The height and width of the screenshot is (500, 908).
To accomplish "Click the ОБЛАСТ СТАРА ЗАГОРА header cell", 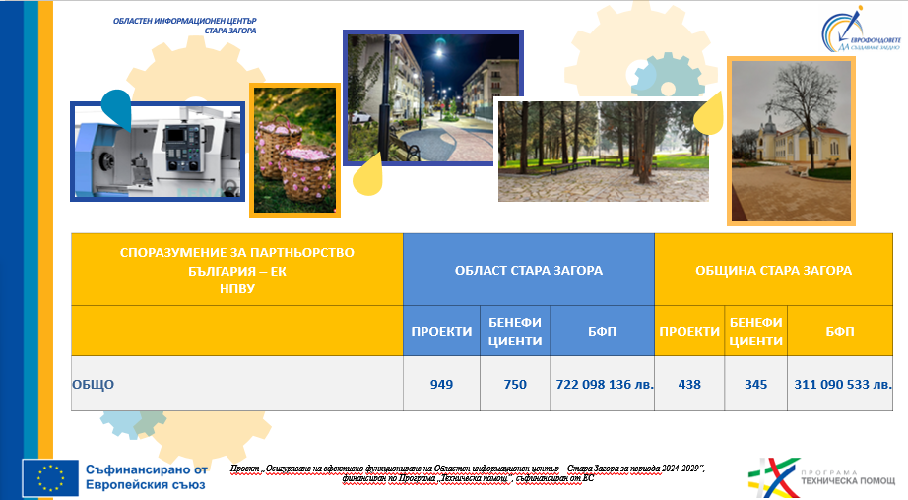I will [528, 270].
